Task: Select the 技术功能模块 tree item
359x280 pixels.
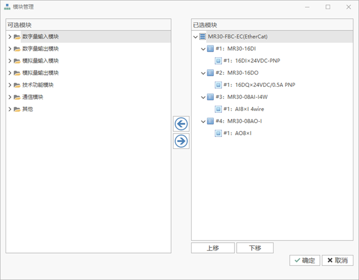Action: [x=38, y=85]
